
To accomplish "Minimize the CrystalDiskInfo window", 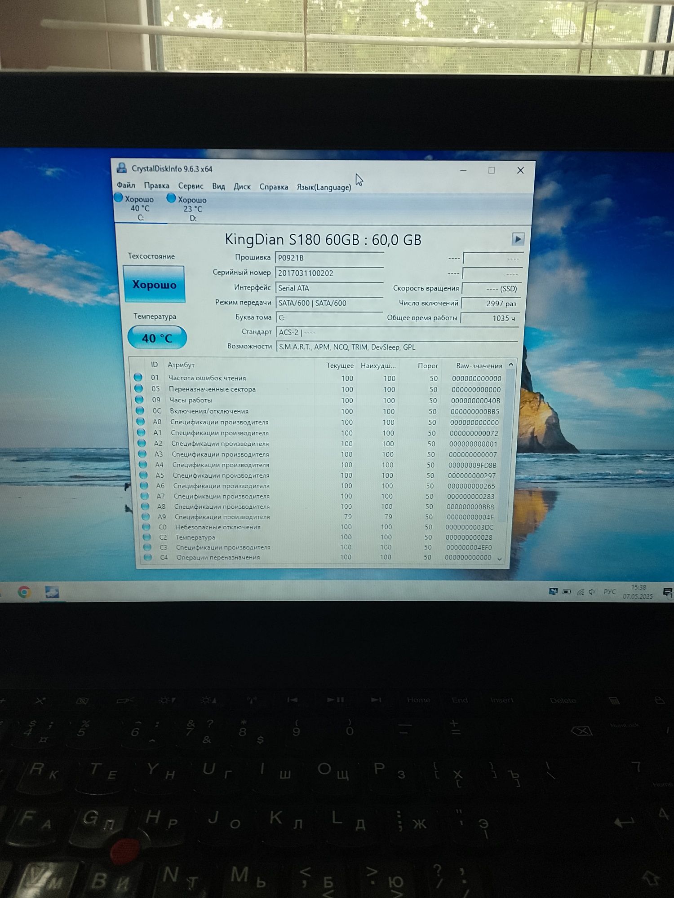I will [x=463, y=170].
